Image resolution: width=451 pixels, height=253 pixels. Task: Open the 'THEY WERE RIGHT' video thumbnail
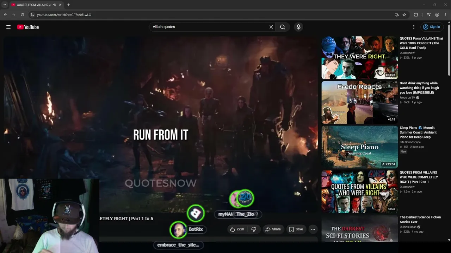[359, 58]
